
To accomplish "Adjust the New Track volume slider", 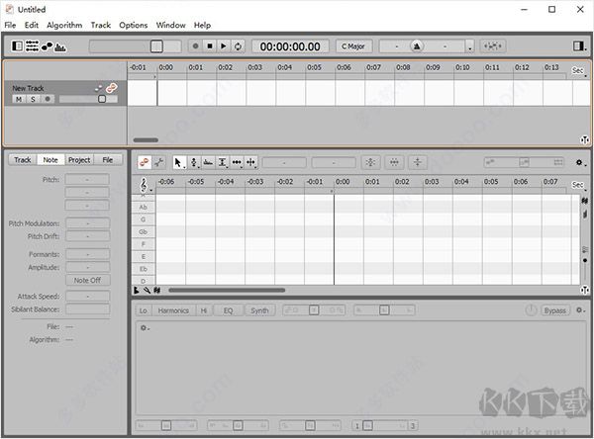I will (x=88, y=99).
